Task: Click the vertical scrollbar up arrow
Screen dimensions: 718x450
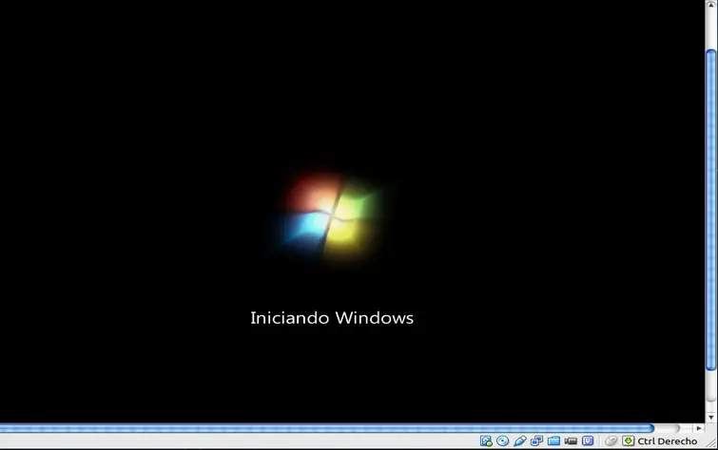Action: 711,4
